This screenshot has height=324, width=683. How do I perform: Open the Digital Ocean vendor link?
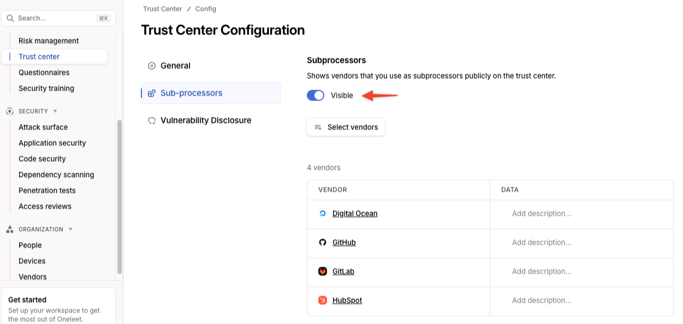[x=355, y=214]
